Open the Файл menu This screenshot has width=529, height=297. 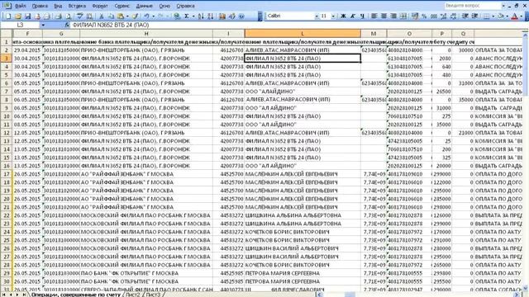click(20, 6)
